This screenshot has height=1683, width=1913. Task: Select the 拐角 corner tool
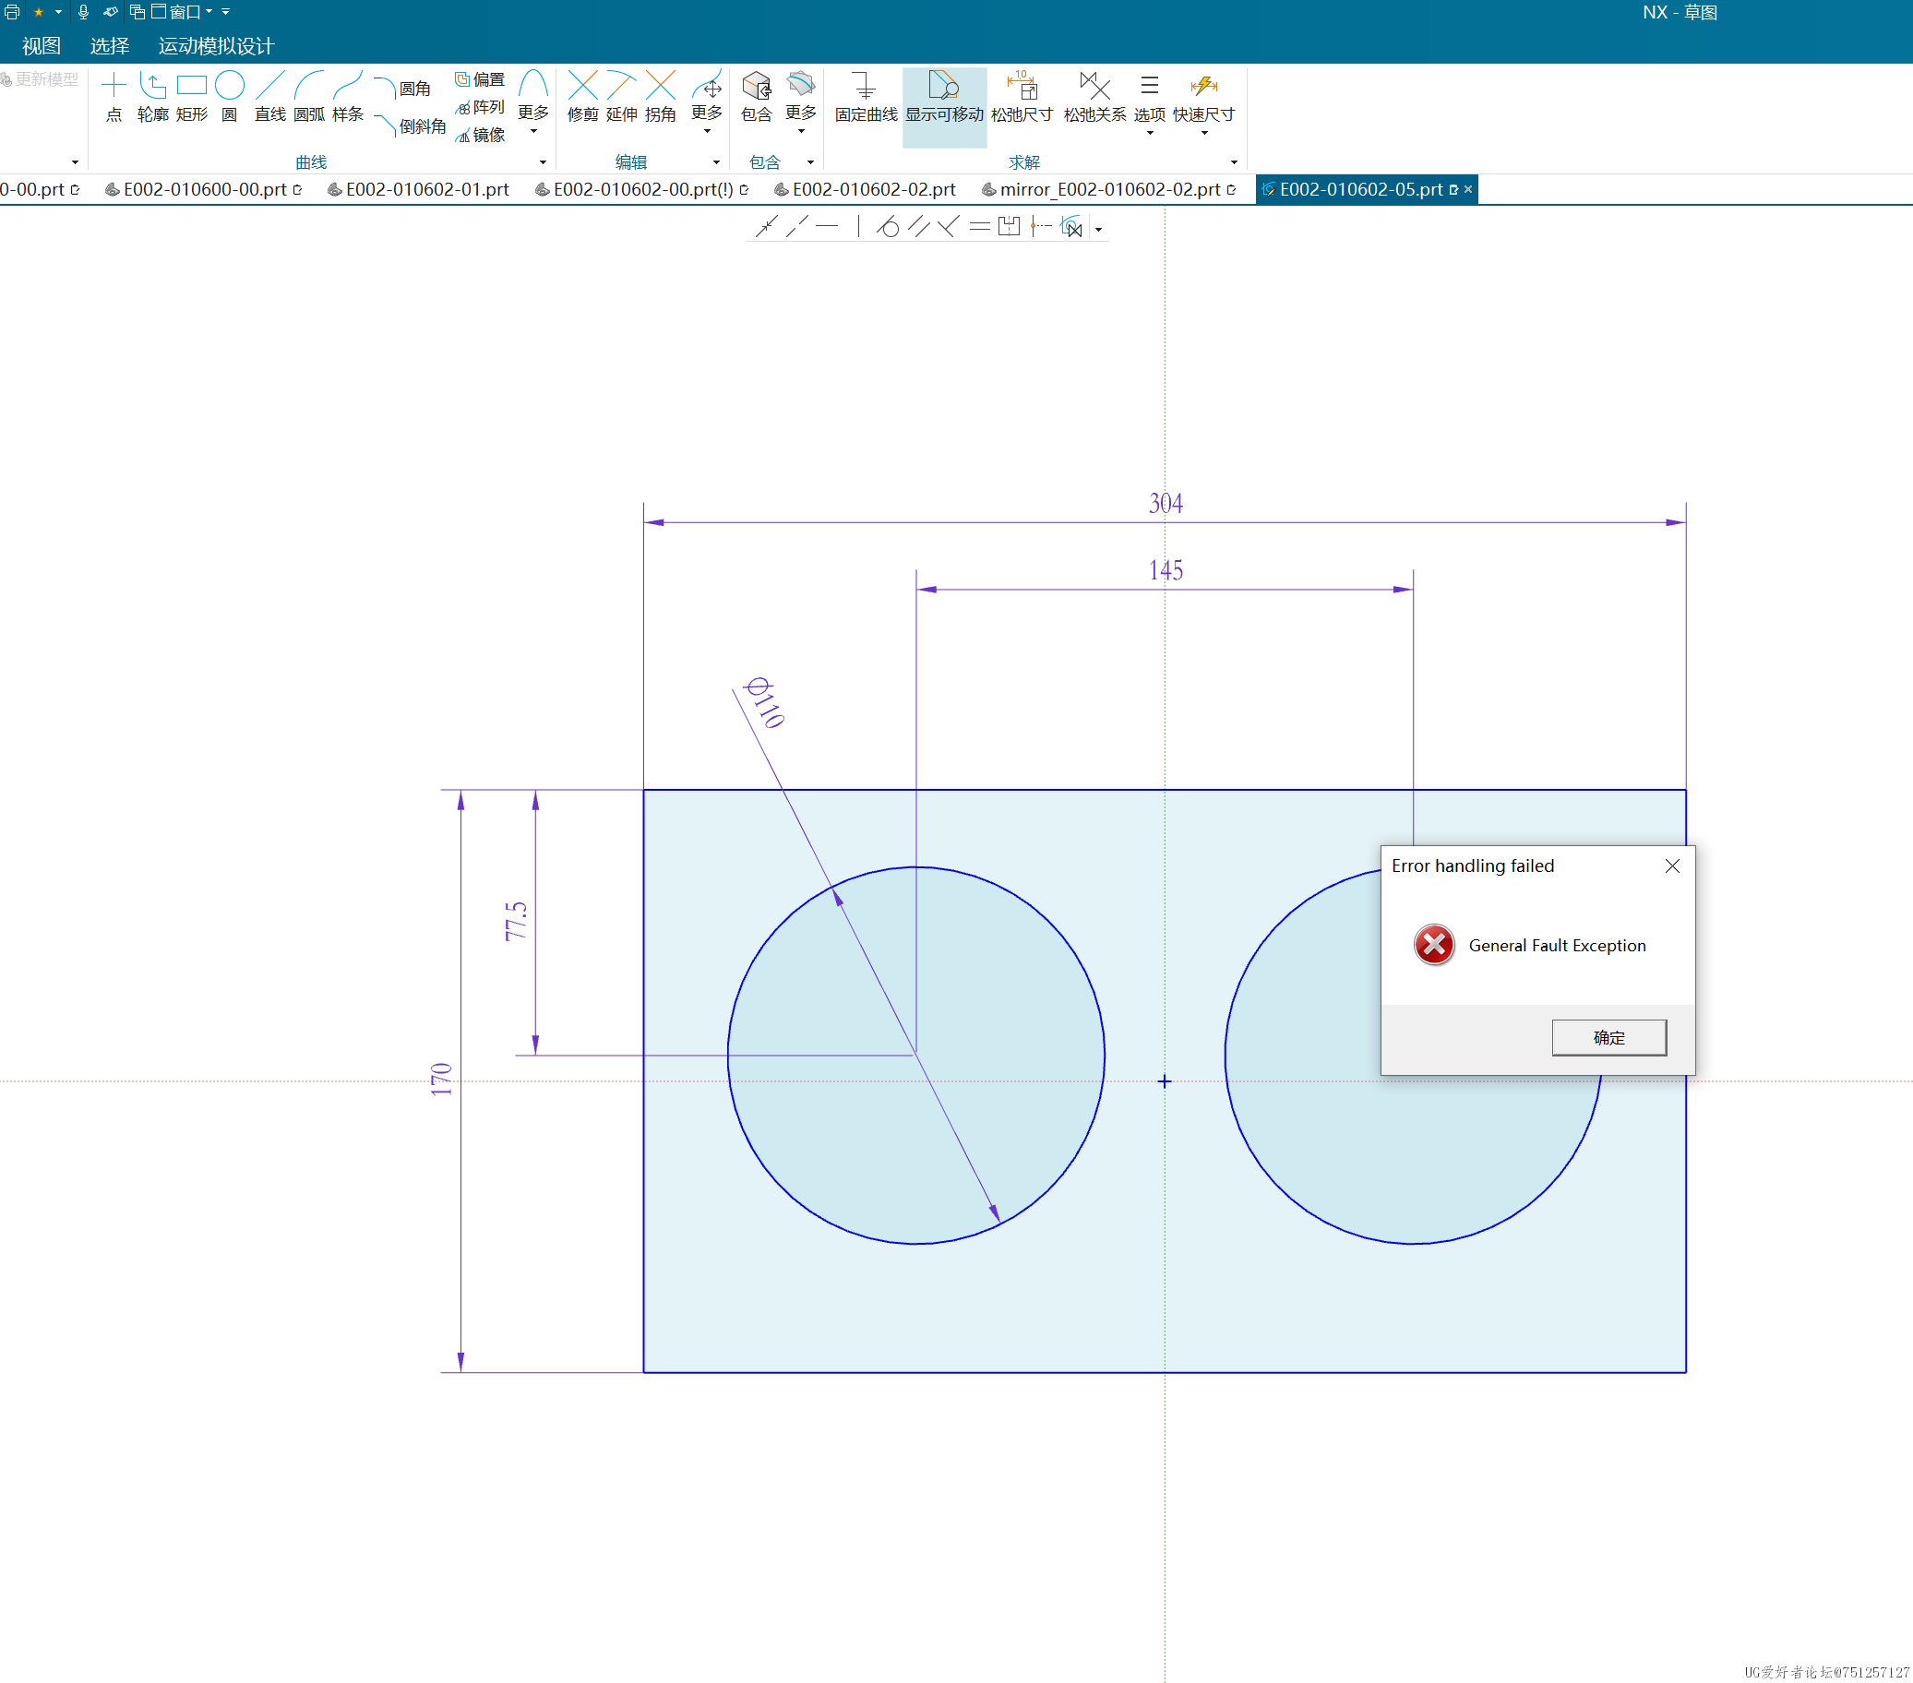click(661, 98)
